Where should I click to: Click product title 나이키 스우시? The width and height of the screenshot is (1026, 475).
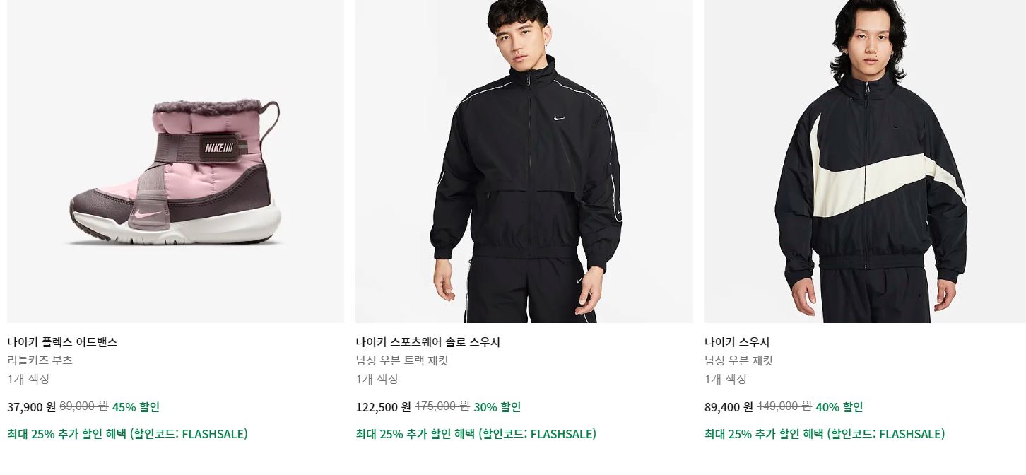tap(737, 342)
